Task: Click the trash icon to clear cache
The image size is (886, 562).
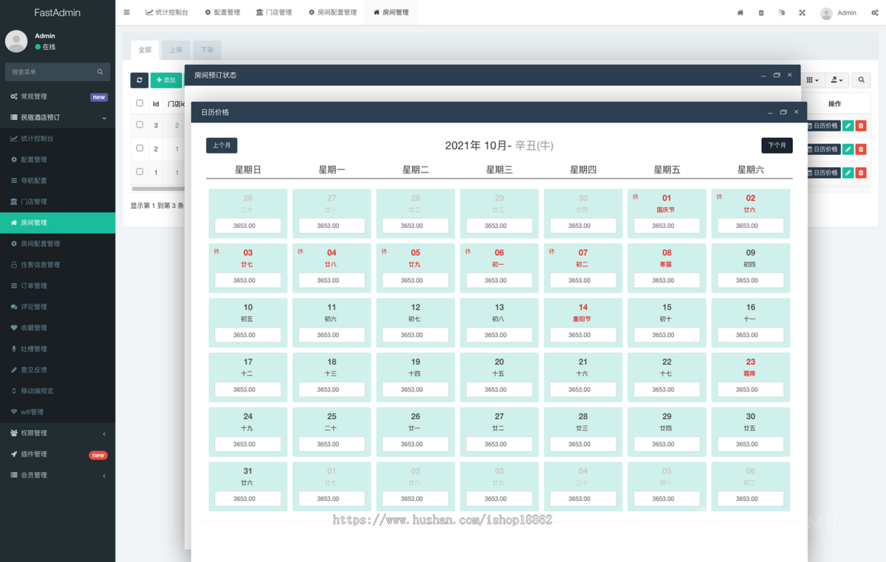Action: [761, 13]
